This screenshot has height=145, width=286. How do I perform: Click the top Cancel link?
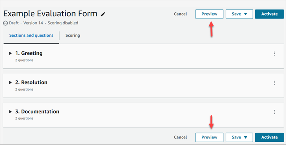click(x=180, y=14)
